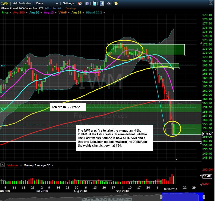
Task: Click the Drawings link
Action: point(70,8)
